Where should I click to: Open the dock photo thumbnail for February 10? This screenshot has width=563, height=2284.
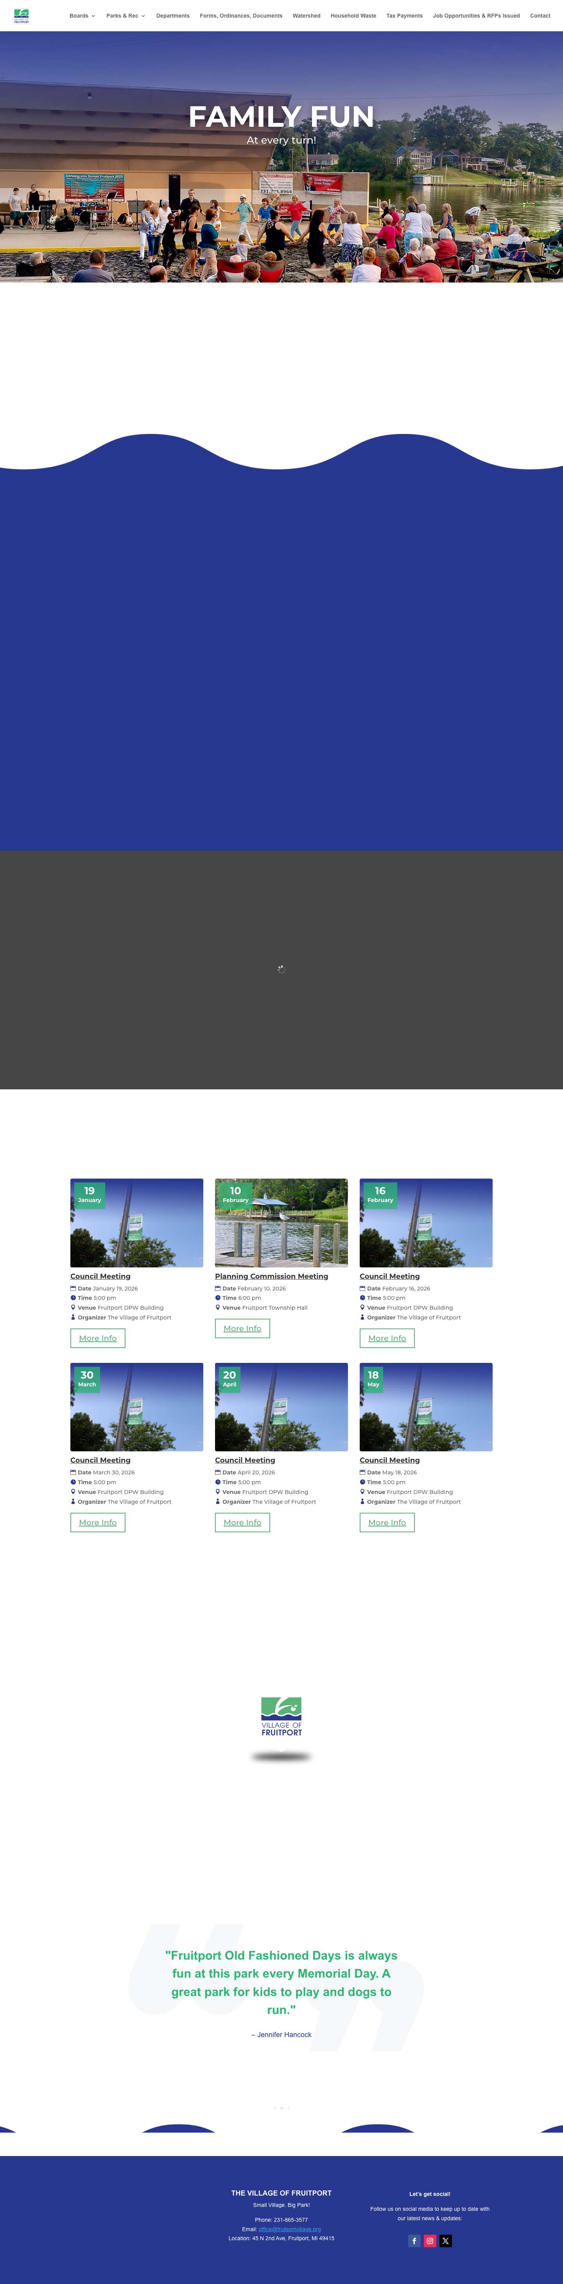[281, 1223]
